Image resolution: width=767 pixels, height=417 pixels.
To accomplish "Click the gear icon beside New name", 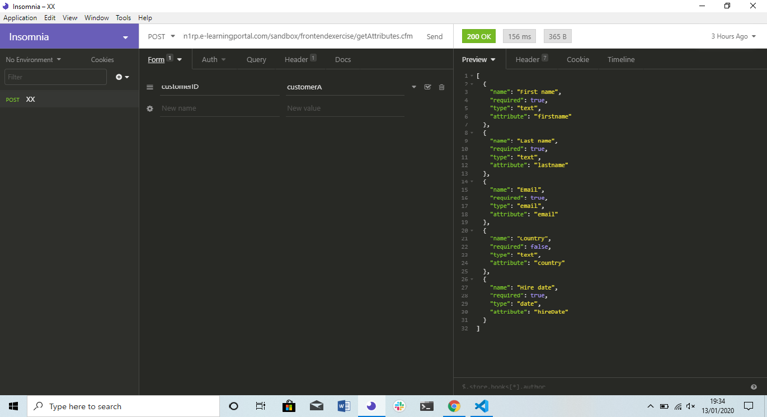I will tap(150, 108).
